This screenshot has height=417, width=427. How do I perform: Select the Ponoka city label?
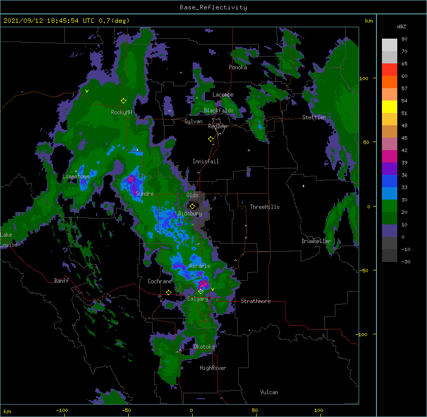point(238,67)
